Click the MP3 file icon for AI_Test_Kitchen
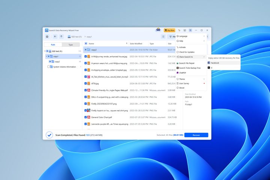This screenshot has width=270, height=180. click(88, 76)
